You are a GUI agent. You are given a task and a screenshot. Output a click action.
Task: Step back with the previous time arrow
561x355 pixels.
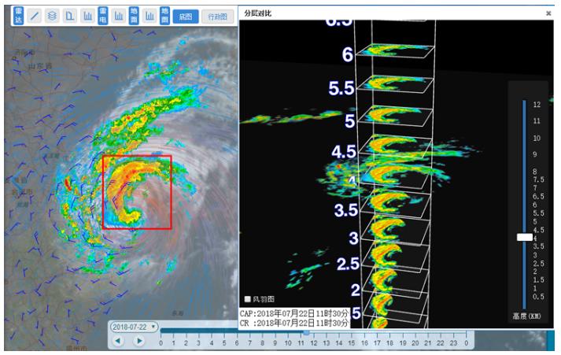point(118,341)
